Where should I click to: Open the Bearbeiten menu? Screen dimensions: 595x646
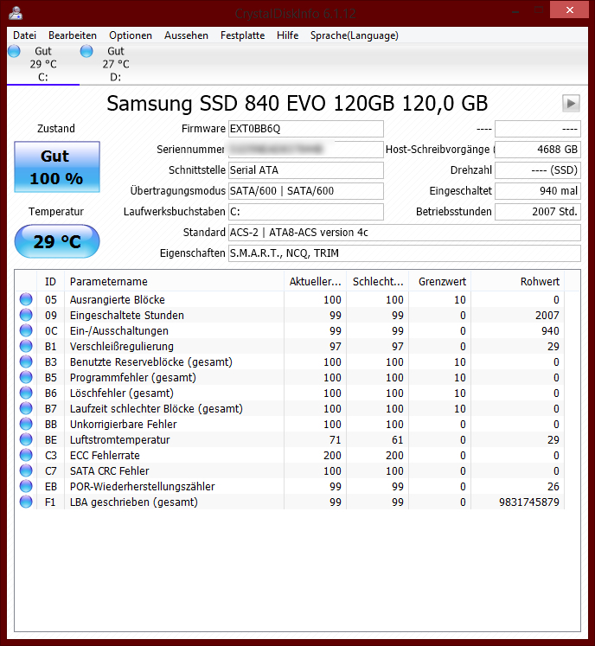click(73, 35)
